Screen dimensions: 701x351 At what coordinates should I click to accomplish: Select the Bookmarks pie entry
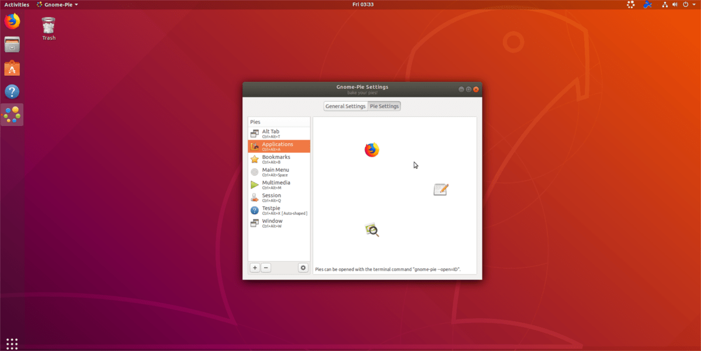pos(279,159)
